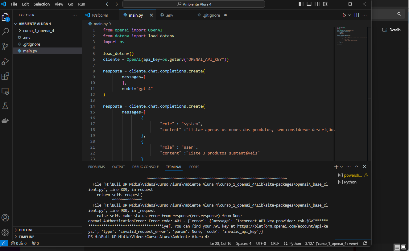Open the Extensions view icon
Viewport: 409px width, 251px height.
click(x=5, y=76)
